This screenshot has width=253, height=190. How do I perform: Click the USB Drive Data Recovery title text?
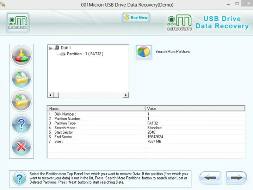click(x=222, y=22)
